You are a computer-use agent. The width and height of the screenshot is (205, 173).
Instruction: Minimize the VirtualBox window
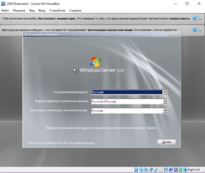pyautogui.click(x=176, y=4)
